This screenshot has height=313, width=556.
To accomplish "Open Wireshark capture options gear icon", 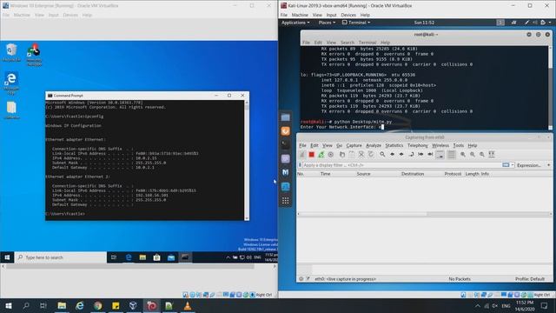I will [x=330, y=155].
